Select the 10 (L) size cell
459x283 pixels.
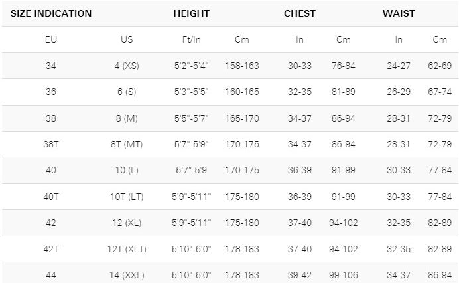click(127, 170)
